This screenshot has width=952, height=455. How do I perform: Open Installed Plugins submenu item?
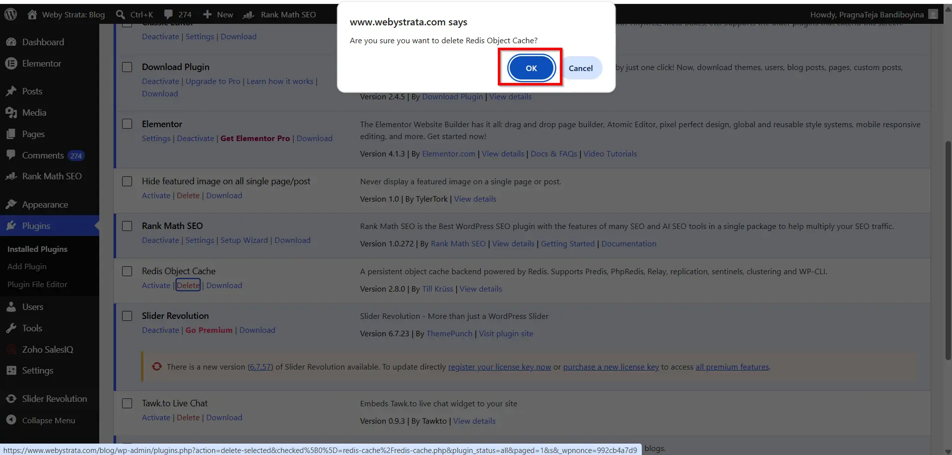coord(37,249)
